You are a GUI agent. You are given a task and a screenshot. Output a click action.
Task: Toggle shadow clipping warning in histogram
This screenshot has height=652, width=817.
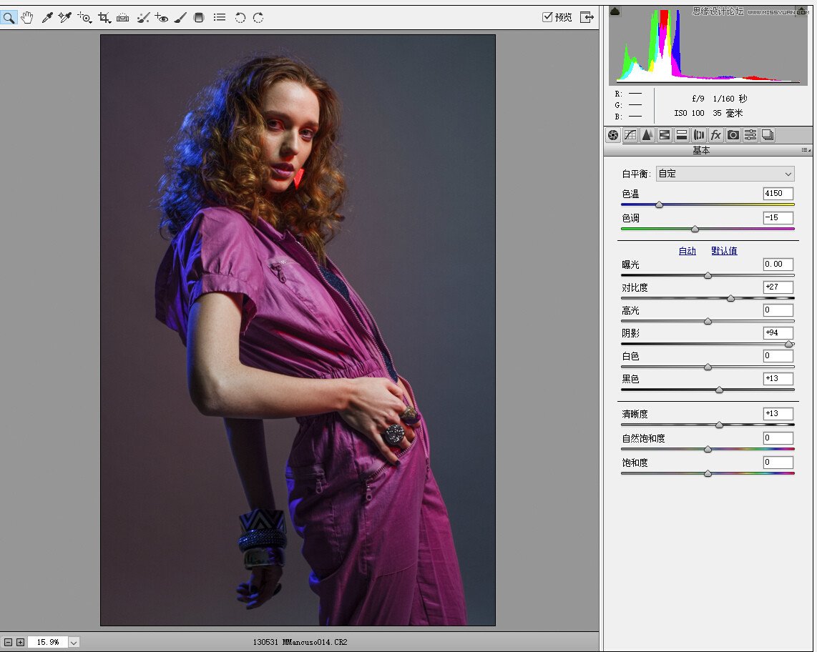coord(615,11)
